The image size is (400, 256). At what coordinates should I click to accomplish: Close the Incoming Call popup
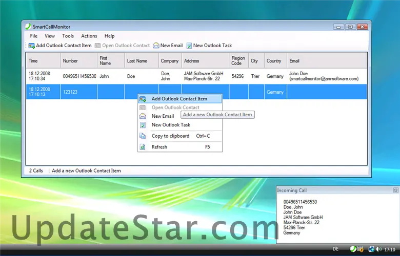click(x=395, y=190)
